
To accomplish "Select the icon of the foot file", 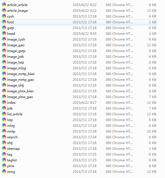I will click(x=4, y=22).
